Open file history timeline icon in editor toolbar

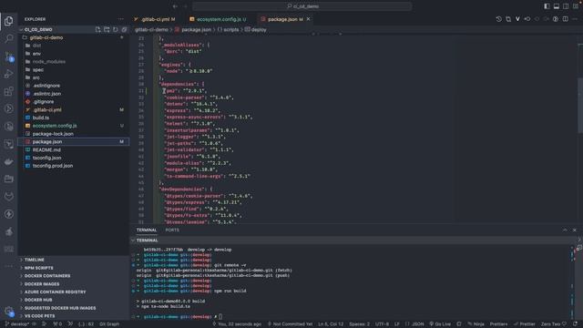pos(499,19)
